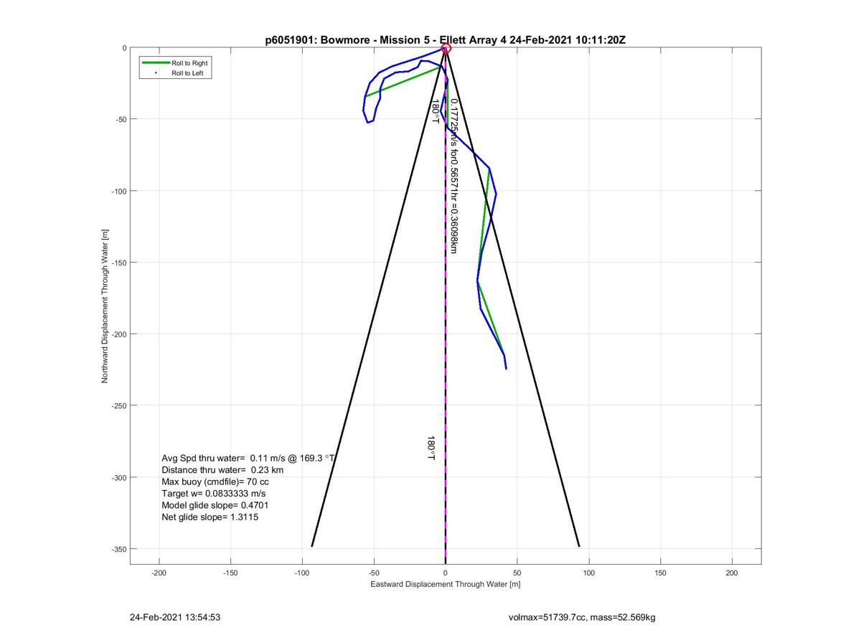Click the x-axis tick label -200

click(x=159, y=573)
